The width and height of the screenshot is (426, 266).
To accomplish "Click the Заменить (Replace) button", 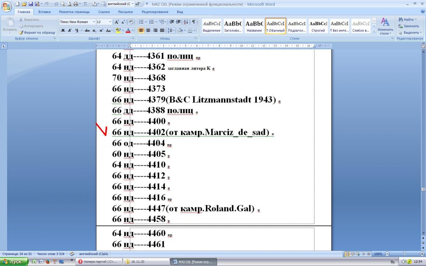I will [x=409, y=26].
